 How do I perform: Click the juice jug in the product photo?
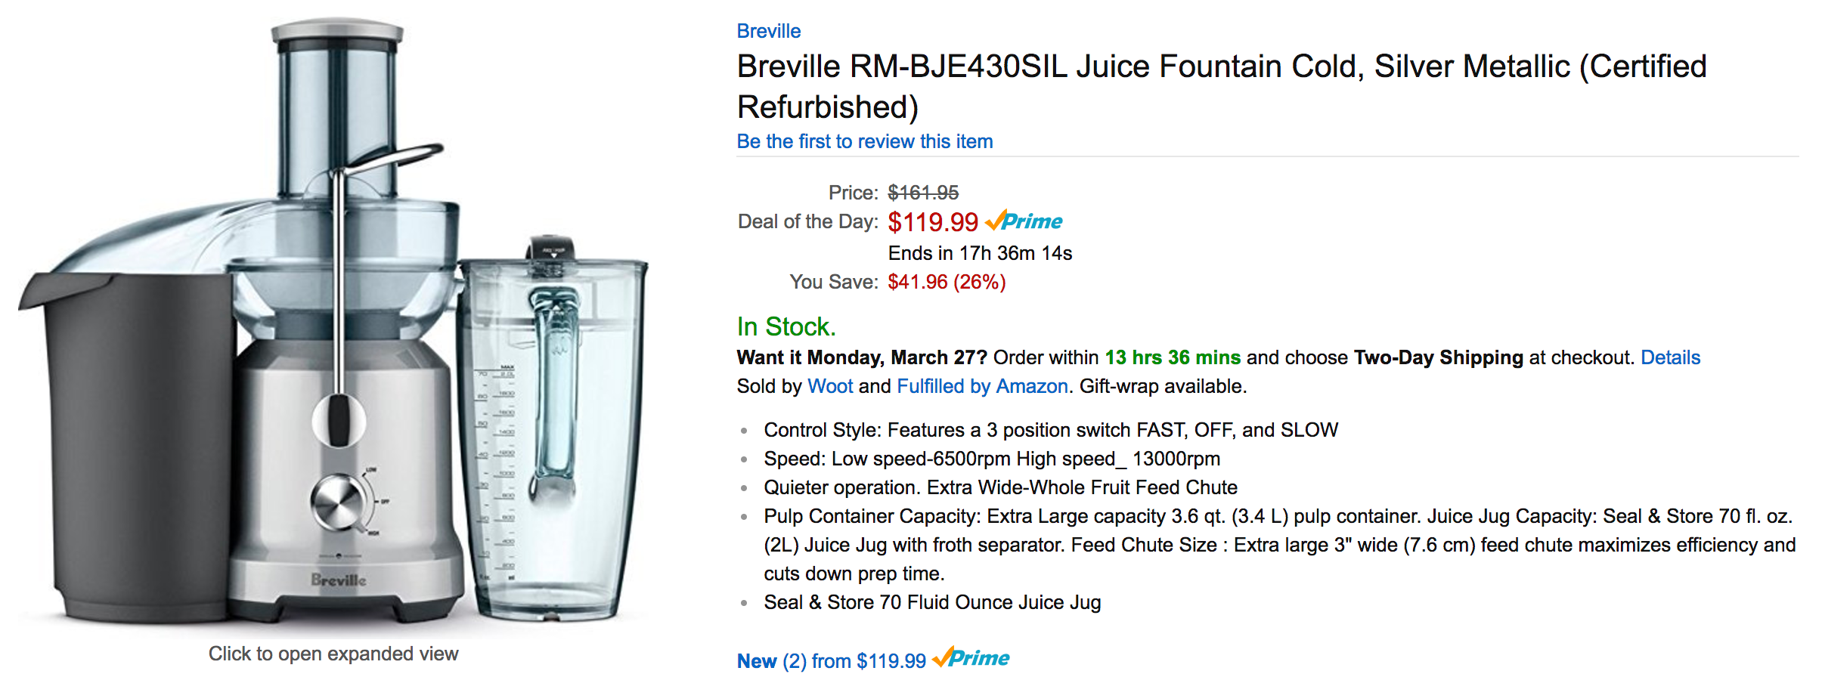pyautogui.click(x=552, y=431)
